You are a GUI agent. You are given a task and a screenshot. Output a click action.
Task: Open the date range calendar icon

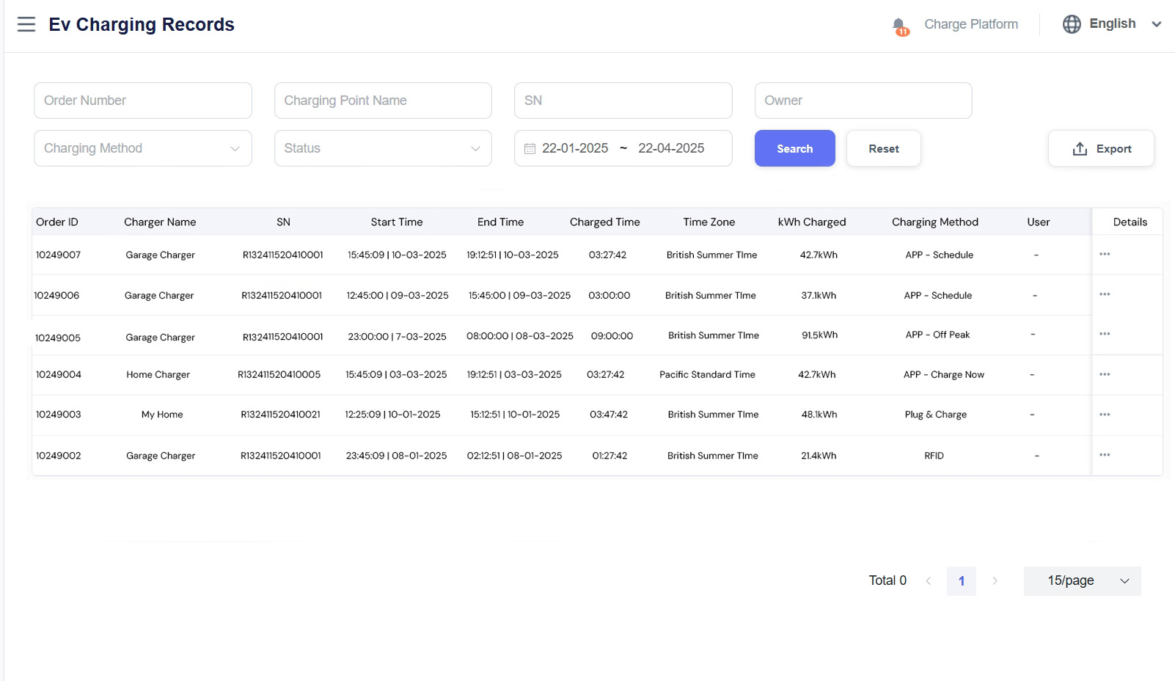tap(530, 149)
